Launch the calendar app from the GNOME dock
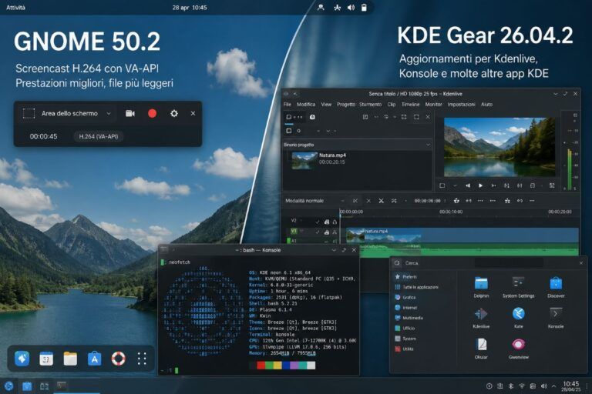 point(46,359)
